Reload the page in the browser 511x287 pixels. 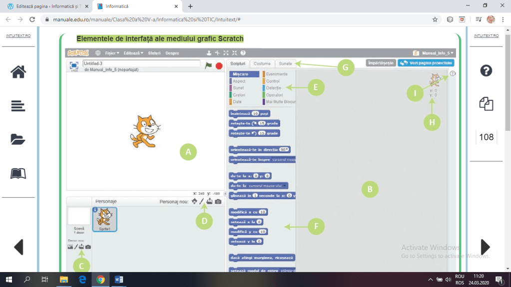[x=32, y=19]
